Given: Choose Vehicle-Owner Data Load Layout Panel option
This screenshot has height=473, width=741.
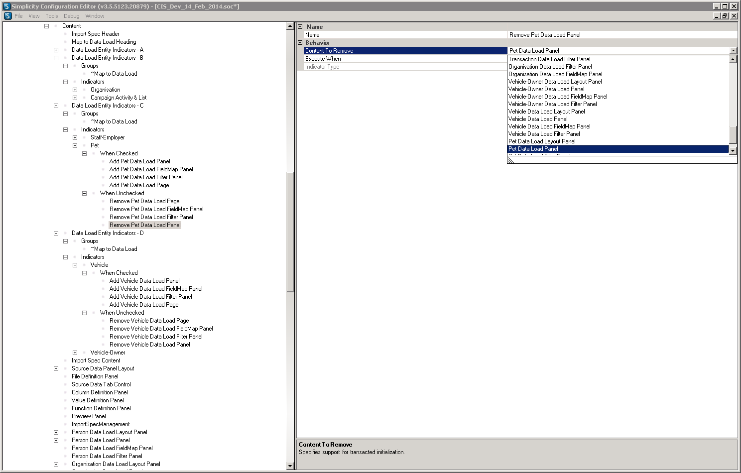Looking at the screenshot, I should click(618, 82).
